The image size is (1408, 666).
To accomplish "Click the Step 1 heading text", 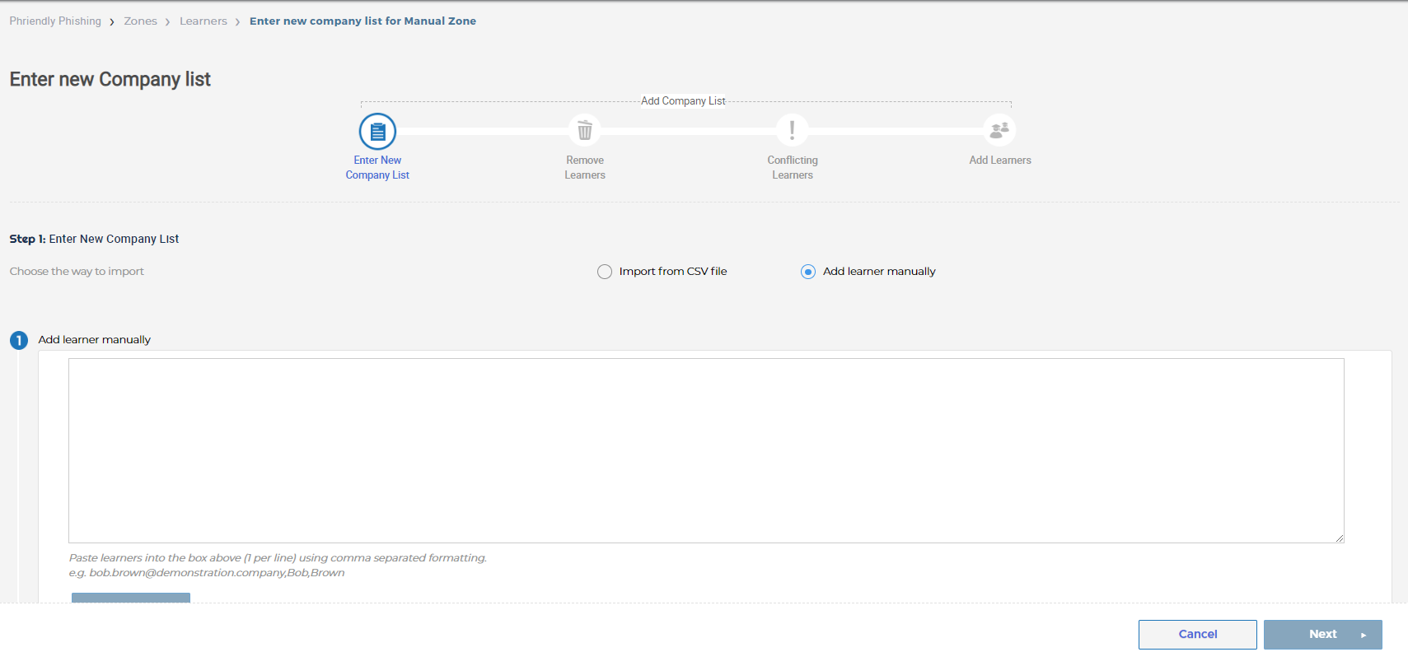I will click(94, 239).
